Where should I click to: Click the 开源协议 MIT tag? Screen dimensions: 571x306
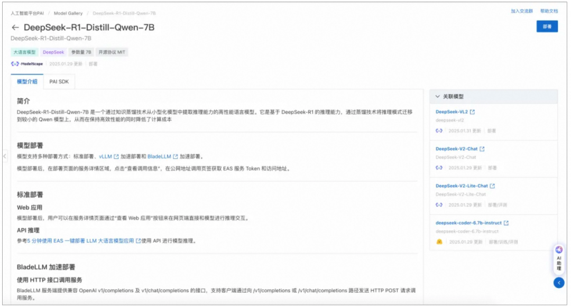tap(112, 52)
